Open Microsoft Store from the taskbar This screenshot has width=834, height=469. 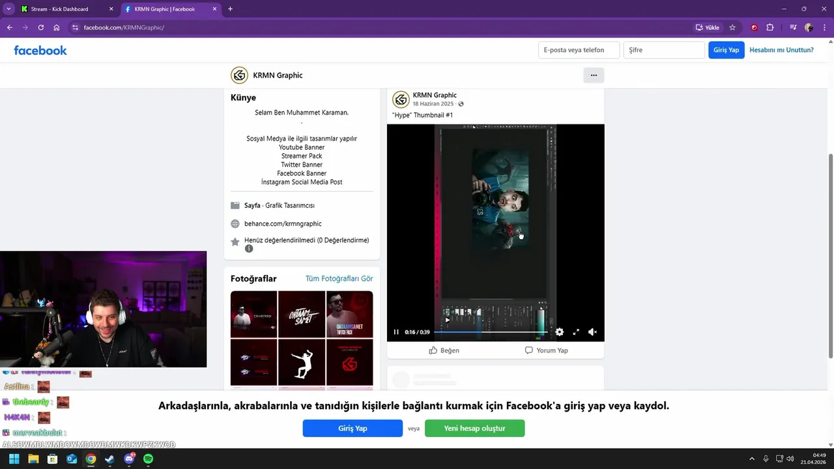coord(52,459)
